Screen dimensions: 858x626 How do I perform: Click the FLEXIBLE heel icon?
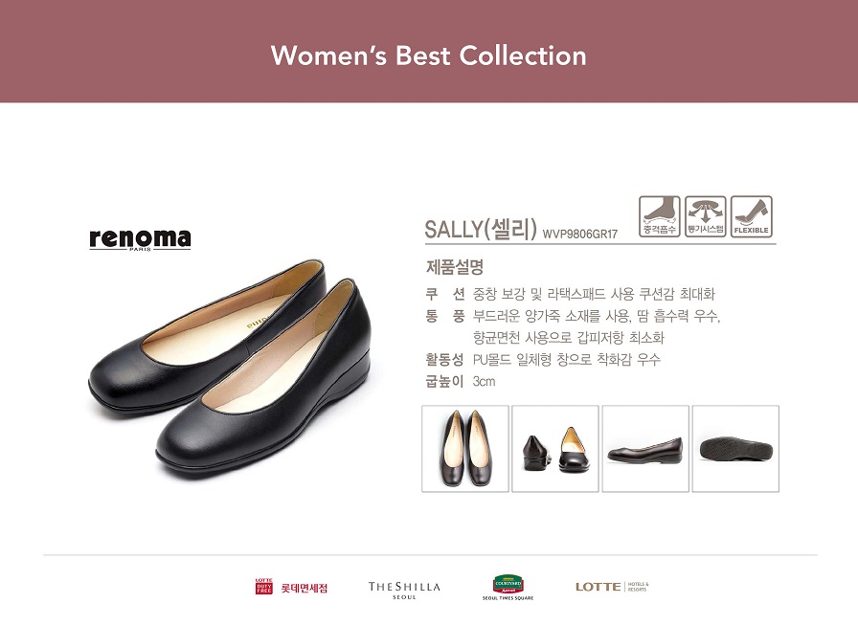point(752,216)
